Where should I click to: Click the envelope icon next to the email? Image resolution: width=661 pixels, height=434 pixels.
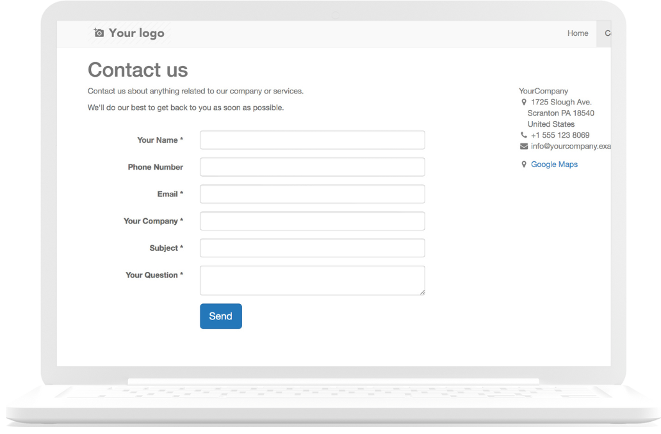(523, 146)
